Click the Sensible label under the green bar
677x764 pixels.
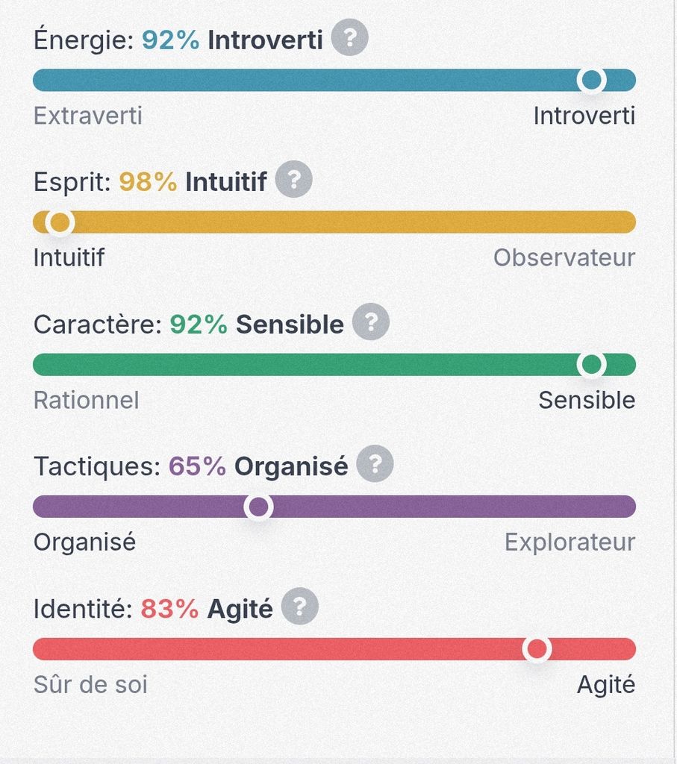587,400
